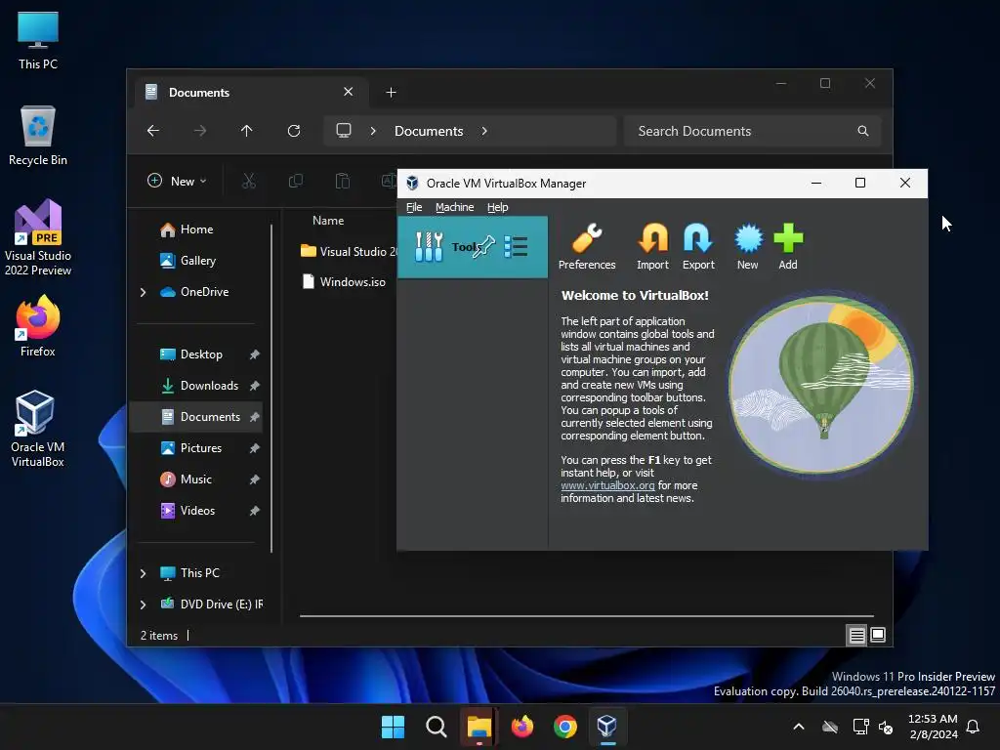Click the pin icon in Tools row
Screen dimensions: 1000x750
pyautogui.click(x=484, y=246)
